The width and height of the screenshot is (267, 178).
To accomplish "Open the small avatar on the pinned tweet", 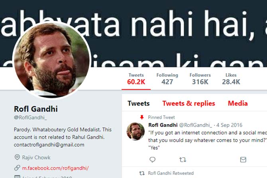I will (x=135, y=131).
